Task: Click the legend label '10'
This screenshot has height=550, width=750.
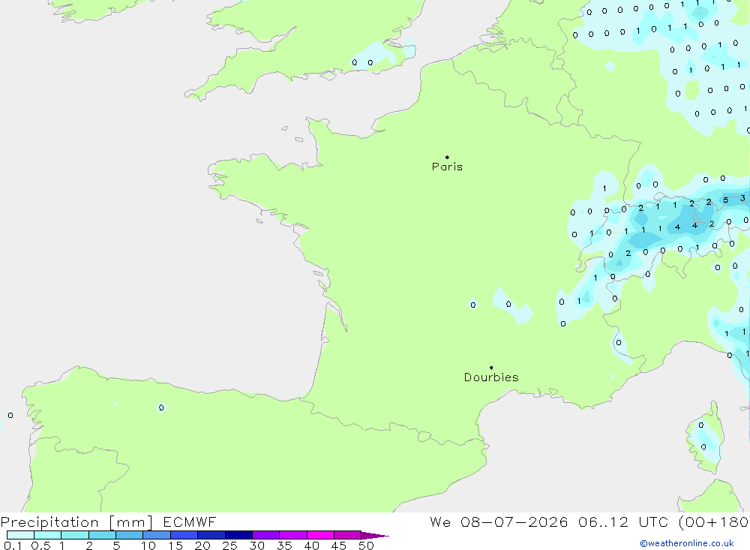Action: [148, 545]
